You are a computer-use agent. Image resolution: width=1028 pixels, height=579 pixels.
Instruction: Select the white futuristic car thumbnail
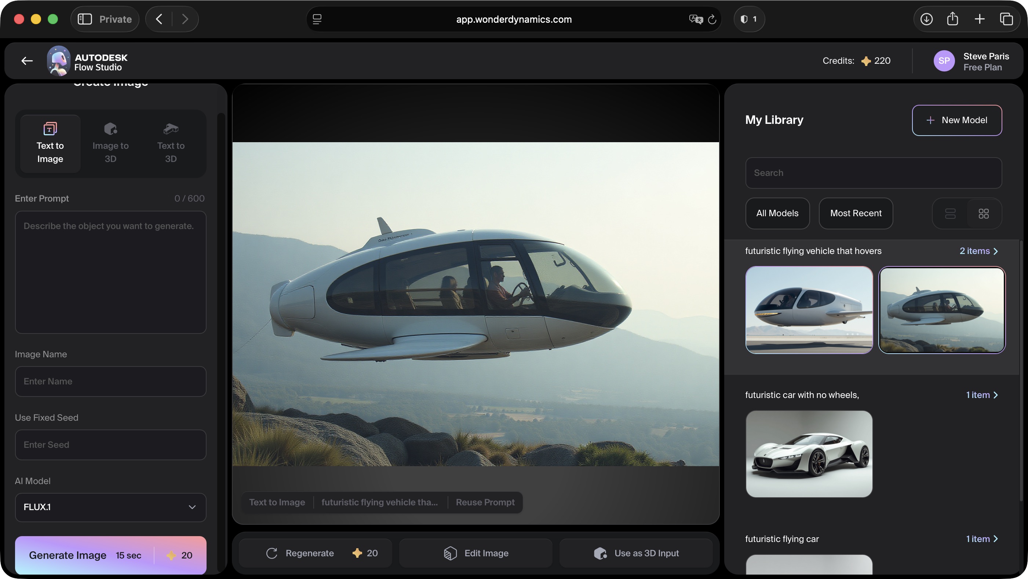[x=809, y=454]
